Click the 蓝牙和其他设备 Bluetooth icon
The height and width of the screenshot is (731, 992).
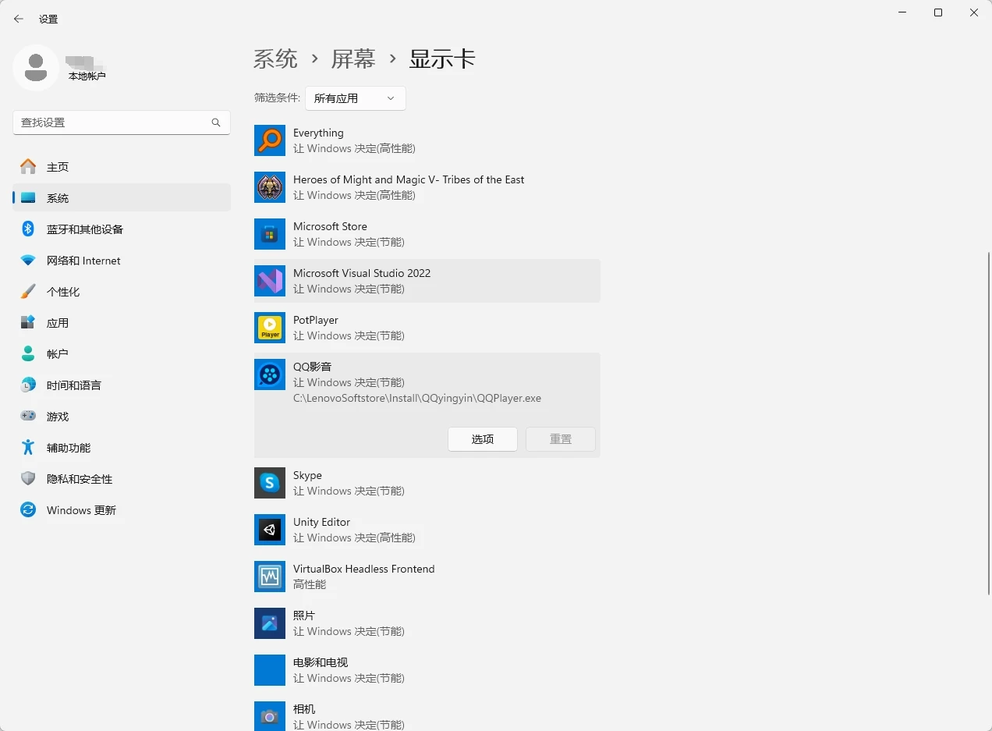28,229
